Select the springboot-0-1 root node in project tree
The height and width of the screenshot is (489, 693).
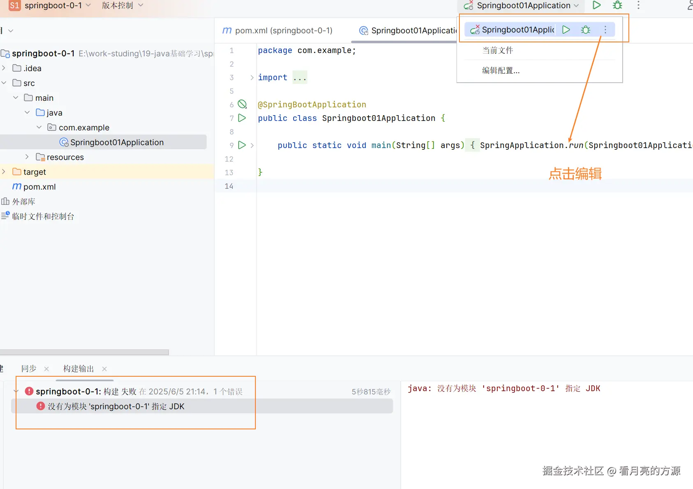pyautogui.click(x=43, y=53)
